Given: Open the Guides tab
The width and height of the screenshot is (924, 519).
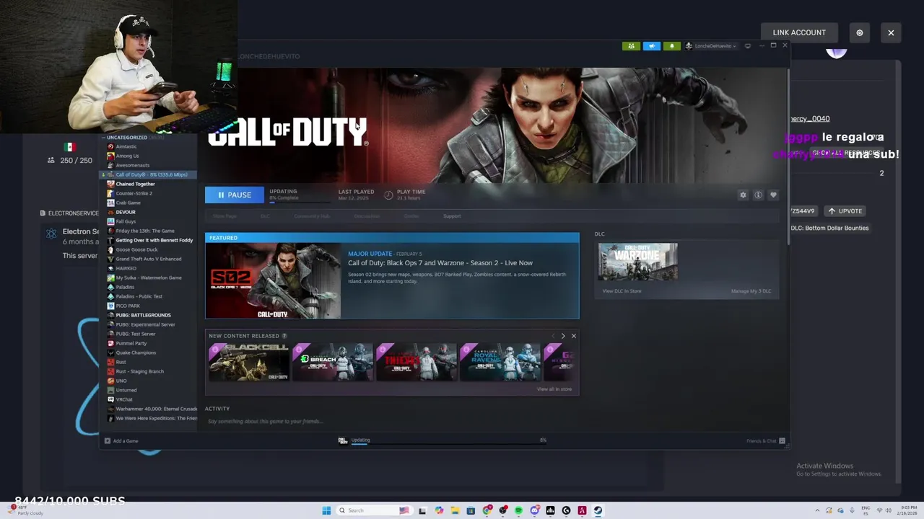Looking at the screenshot, I should (411, 216).
